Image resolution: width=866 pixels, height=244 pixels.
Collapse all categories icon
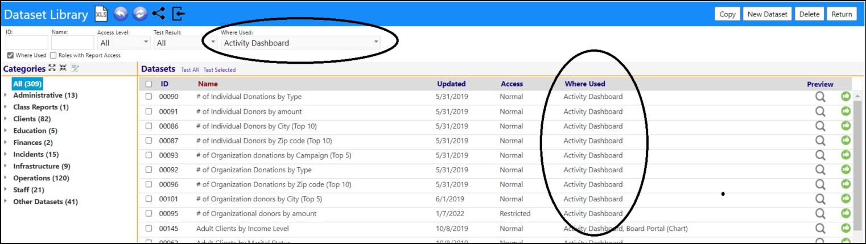coord(63,68)
